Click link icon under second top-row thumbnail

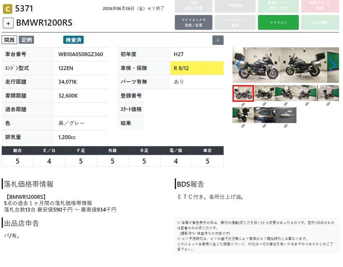[264, 104]
